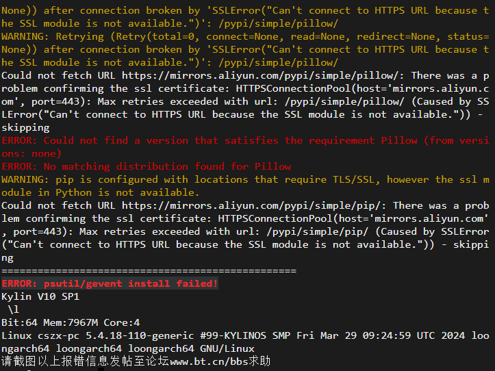Click the Linux cszx-pc hostname text
The height and width of the screenshot is (371, 495).
40,335
